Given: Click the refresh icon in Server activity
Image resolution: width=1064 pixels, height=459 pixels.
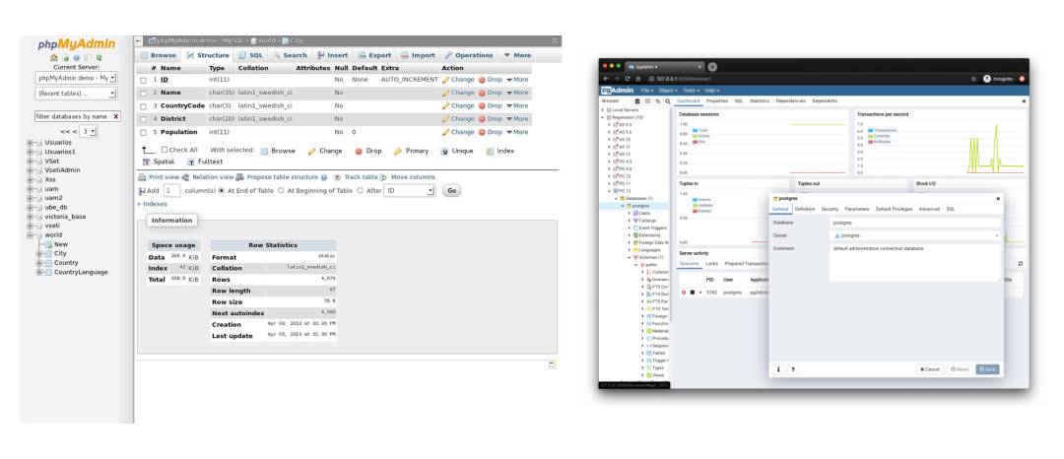Looking at the screenshot, I should 1020,263.
